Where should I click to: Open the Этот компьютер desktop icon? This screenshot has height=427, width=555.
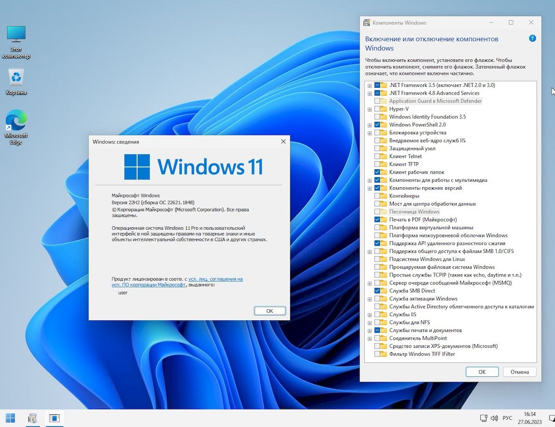16,42
